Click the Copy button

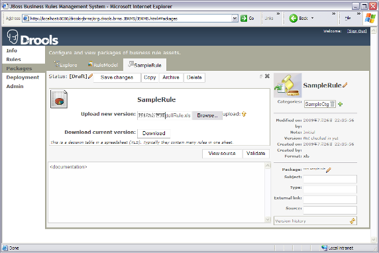coord(150,77)
